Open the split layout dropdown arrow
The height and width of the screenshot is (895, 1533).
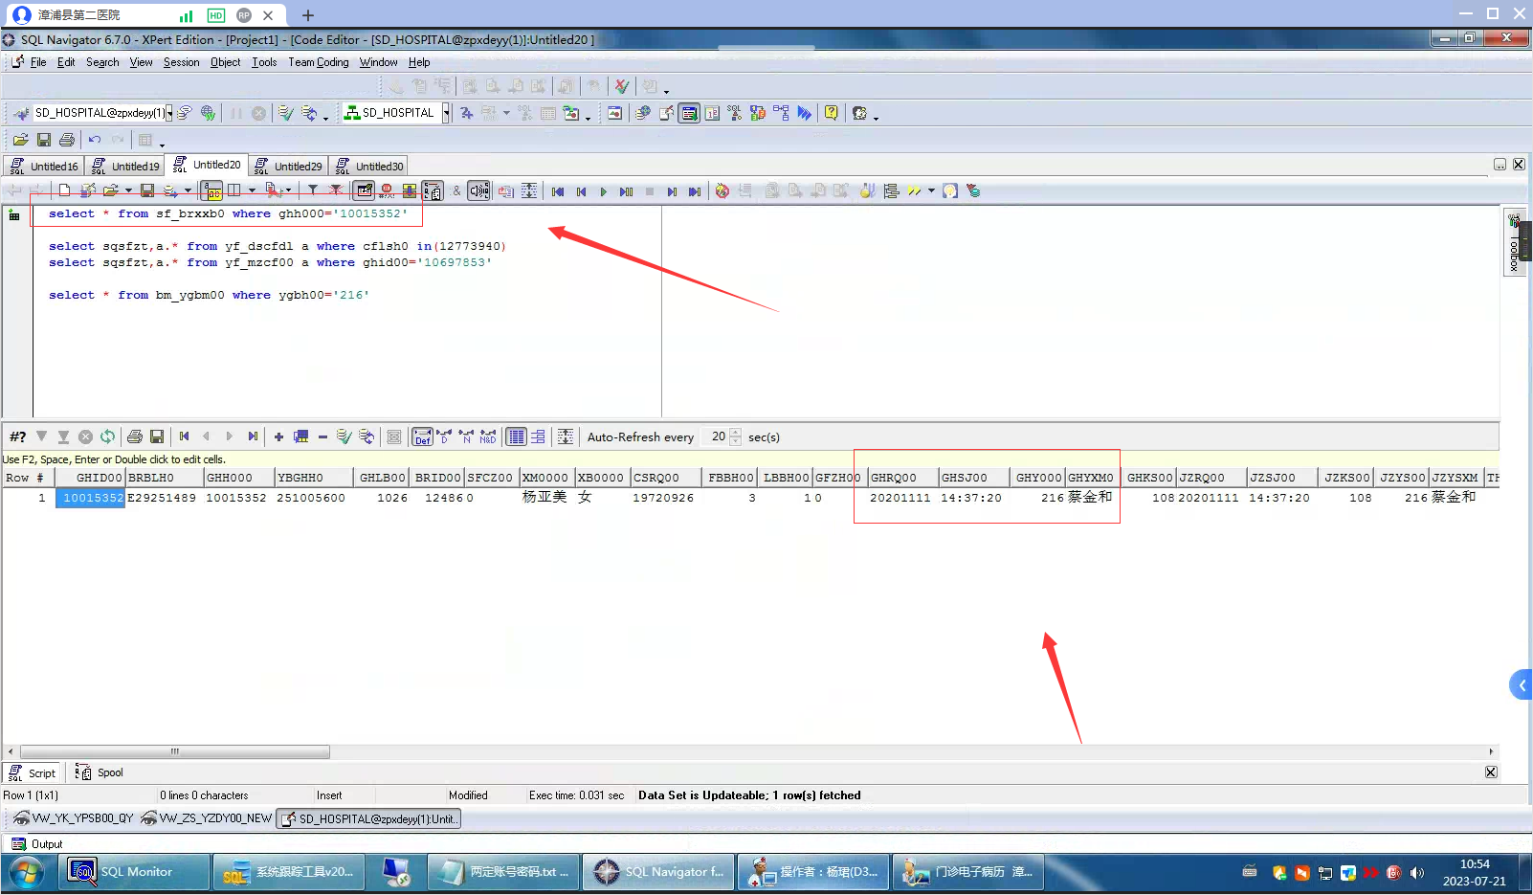click(x=252, y=190)
